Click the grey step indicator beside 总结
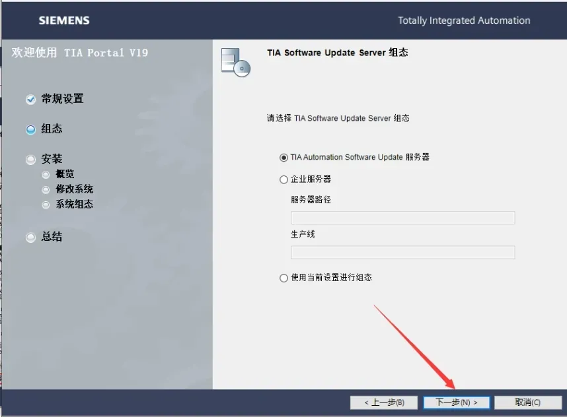567x417 pixels. 31,238
